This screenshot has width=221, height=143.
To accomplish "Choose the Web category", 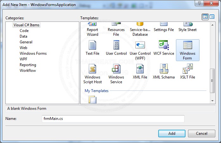I will pyautogui.click(x=23, y=48).
